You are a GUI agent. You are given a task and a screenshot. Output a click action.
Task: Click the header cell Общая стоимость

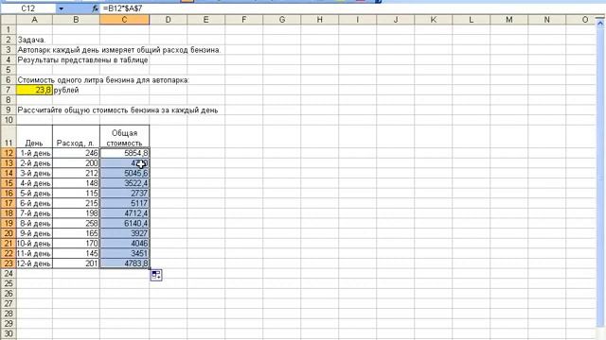click(124, 136)
